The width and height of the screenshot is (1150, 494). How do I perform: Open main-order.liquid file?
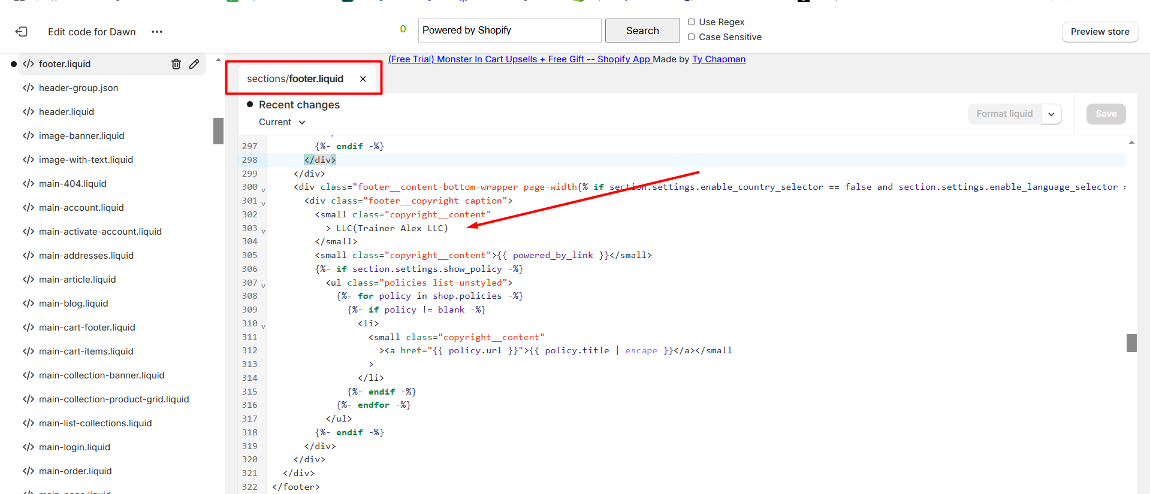[x=76, y=471]
